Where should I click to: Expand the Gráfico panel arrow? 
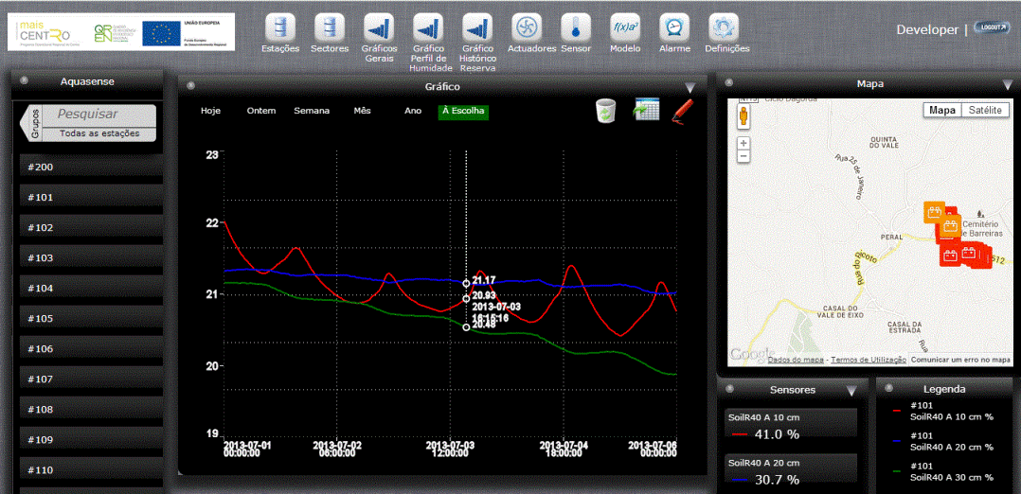click(x=690, y=87)
